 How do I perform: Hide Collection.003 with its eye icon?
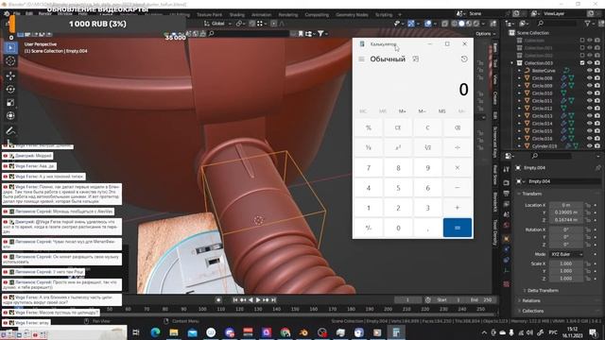coord(590,63)
